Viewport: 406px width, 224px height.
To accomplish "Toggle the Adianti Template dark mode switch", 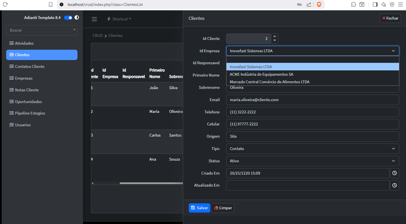I will coord(68,18).
